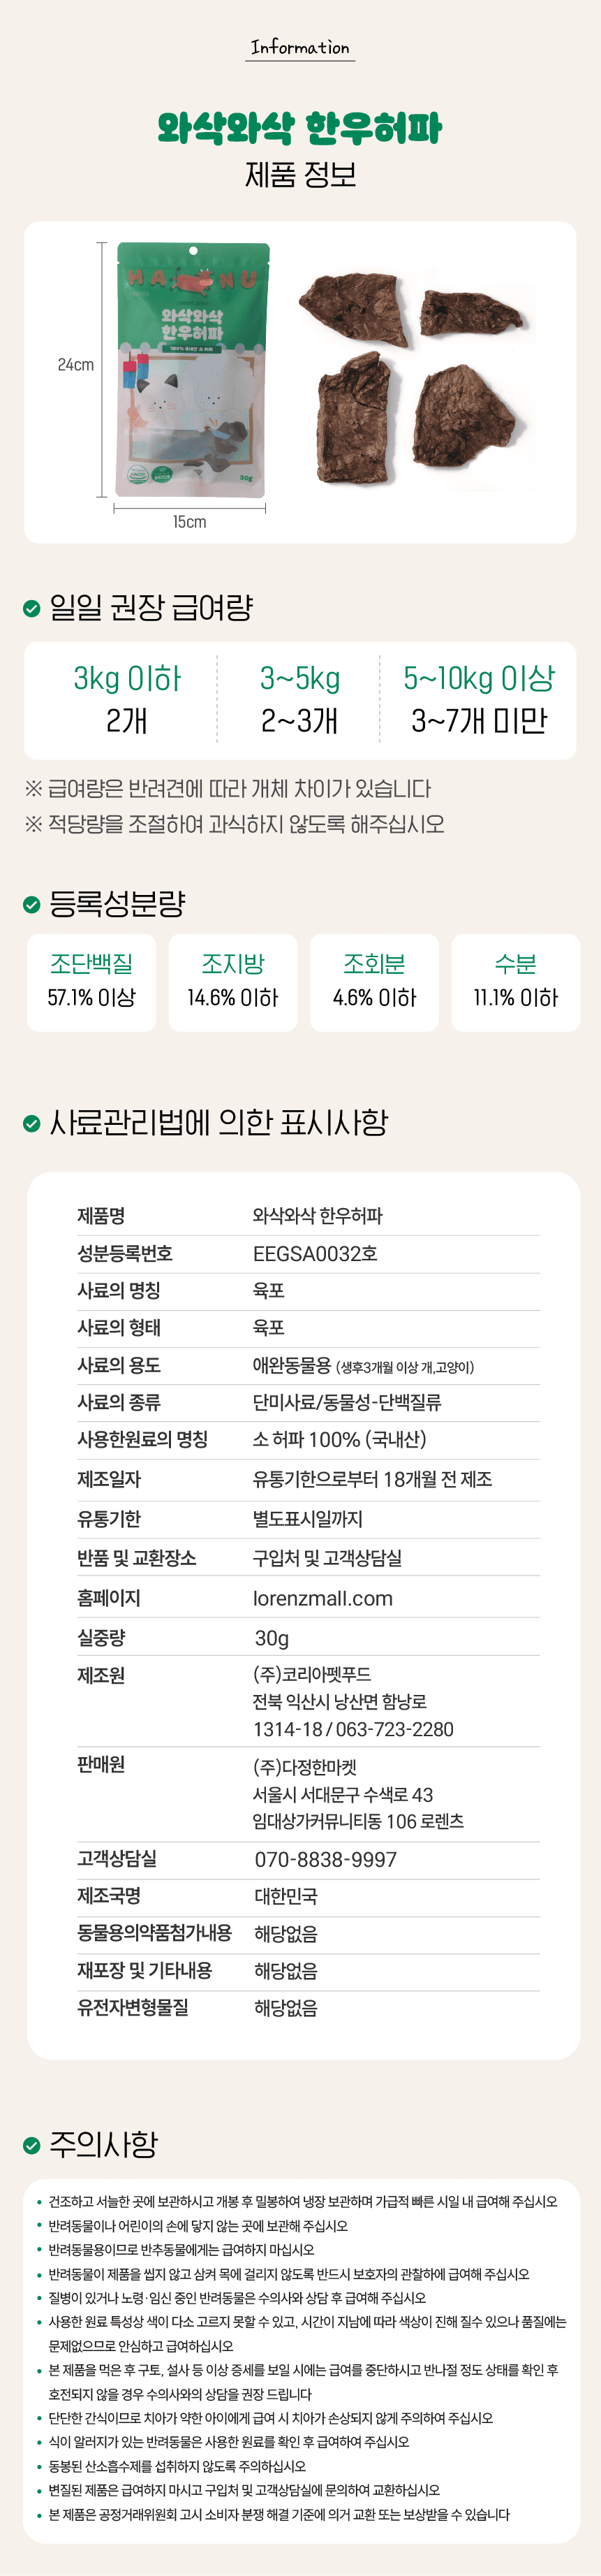The image size is (601, 2576).
Task: Click the 와삭와삭 한우허파 green title
Action: [300, 128]
